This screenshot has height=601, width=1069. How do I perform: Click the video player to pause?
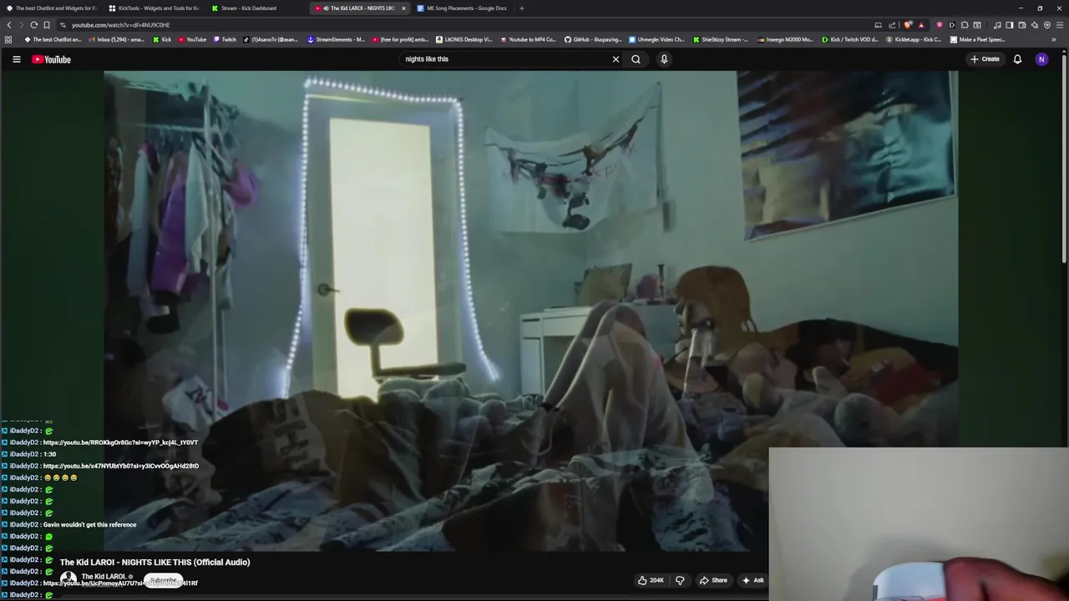[530, 311]
